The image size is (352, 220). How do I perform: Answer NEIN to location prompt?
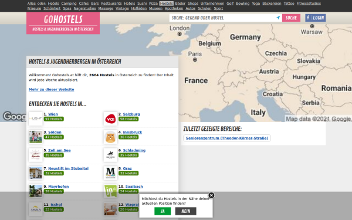(x=185, y=211)
